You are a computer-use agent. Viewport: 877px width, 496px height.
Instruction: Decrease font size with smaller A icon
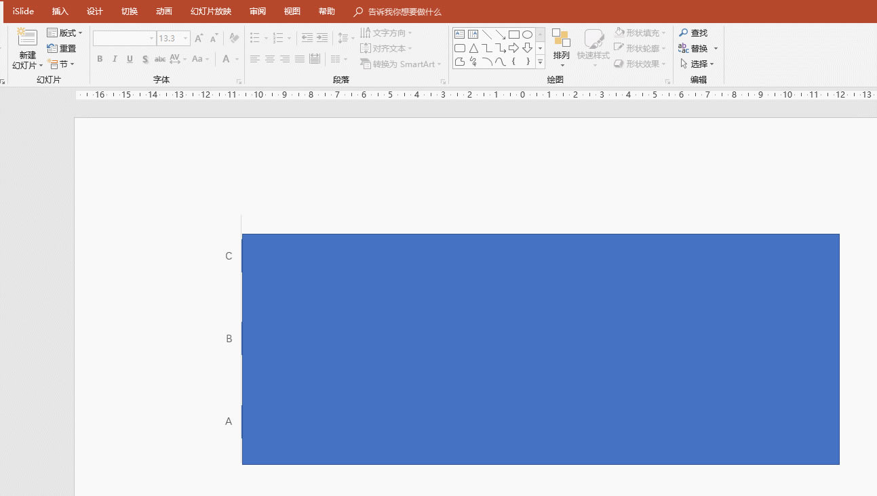pyautogui.click(x=213, y=39)
